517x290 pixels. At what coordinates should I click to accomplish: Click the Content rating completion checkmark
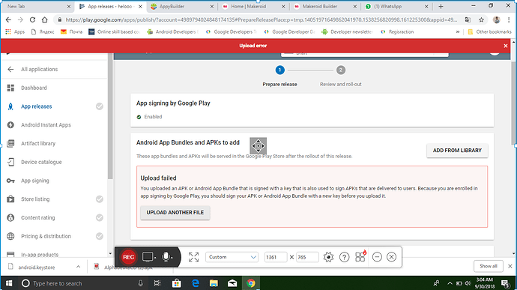point(99,218)
